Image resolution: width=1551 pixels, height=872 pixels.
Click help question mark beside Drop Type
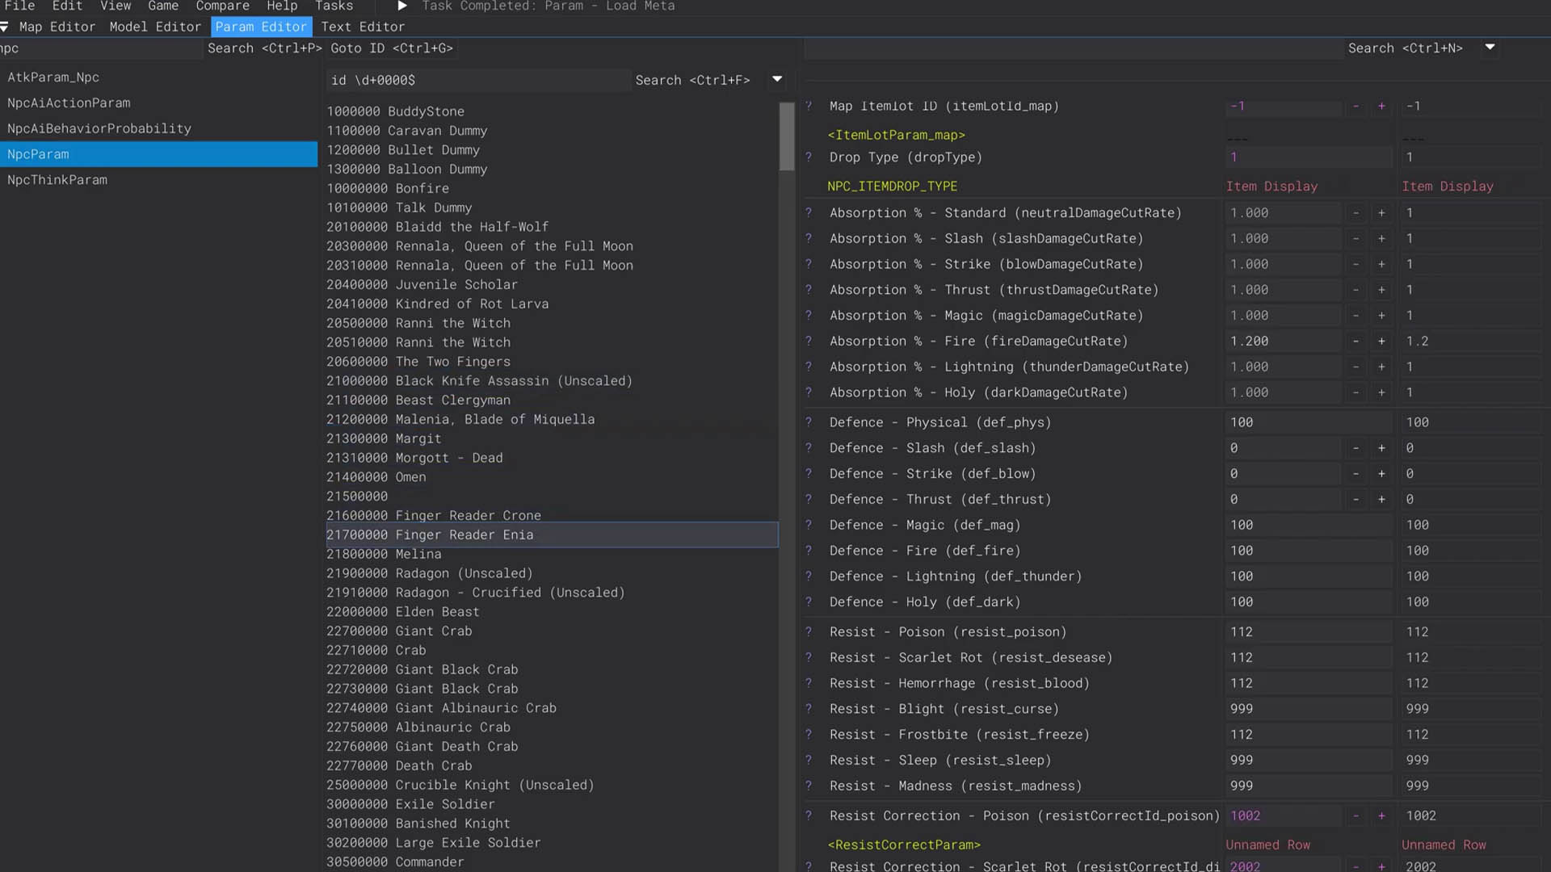point(809,157)
